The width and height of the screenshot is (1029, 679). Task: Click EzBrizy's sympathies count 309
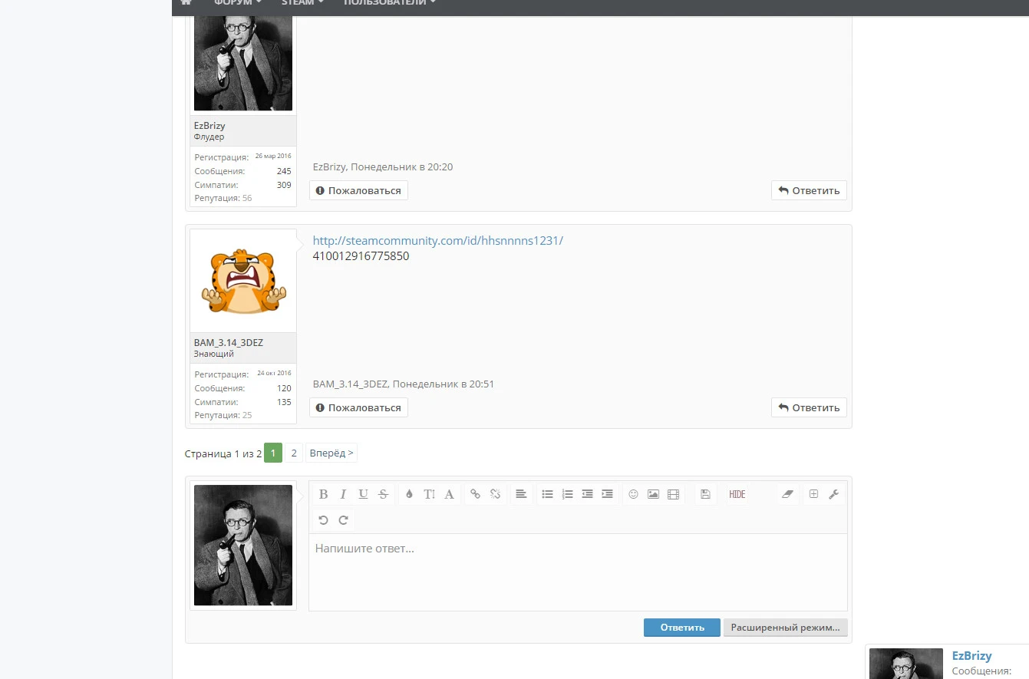[x=284, y=185]
